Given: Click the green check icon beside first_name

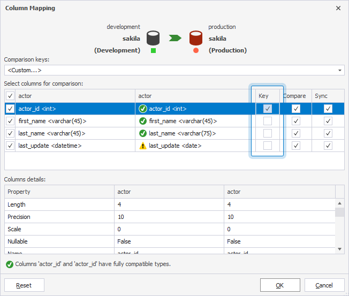Looking at the screenshot, I should click(x=143, y=121).
